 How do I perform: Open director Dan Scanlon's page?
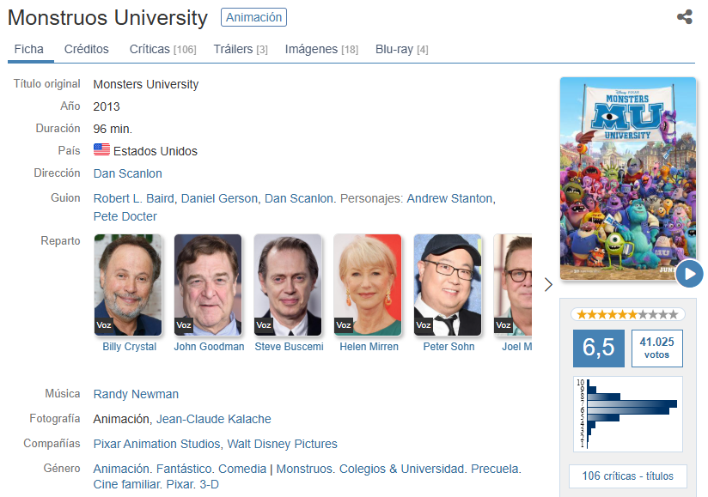point(127,173)
